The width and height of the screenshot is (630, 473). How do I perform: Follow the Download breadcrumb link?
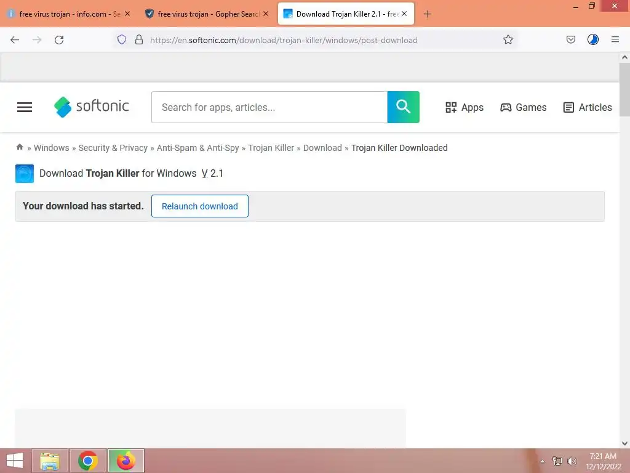(322, 148)
